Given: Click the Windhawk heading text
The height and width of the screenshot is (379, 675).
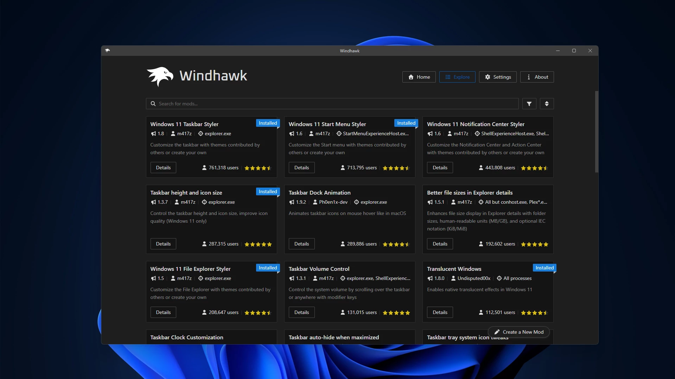Looking at the screenshot, I should coord(213,76).
